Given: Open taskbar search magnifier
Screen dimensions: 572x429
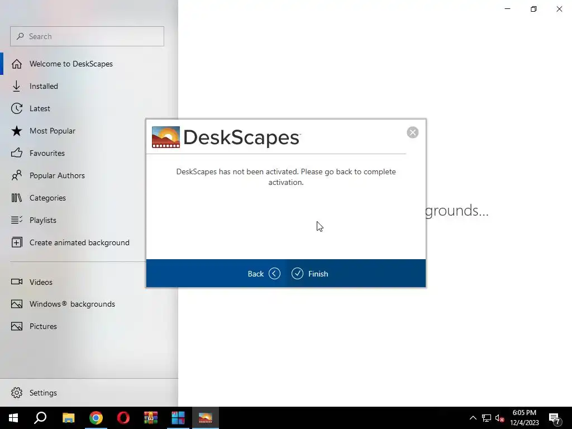Looking at the screenshot, I should pos(40,418).
